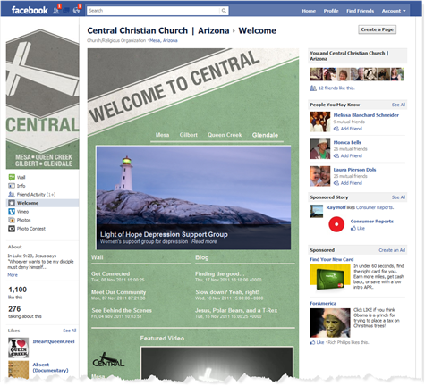Click Add Friend icon for Melissa Blanchard Schneider
Screen dimensions: 425x386
336,129
